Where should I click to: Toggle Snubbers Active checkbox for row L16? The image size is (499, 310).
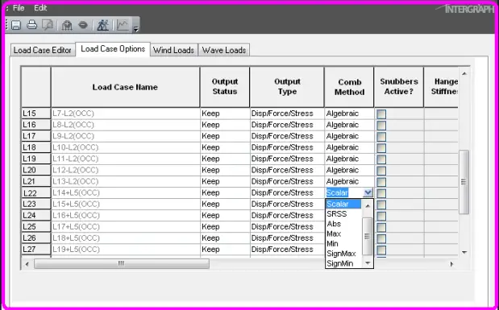pos(381,126)
